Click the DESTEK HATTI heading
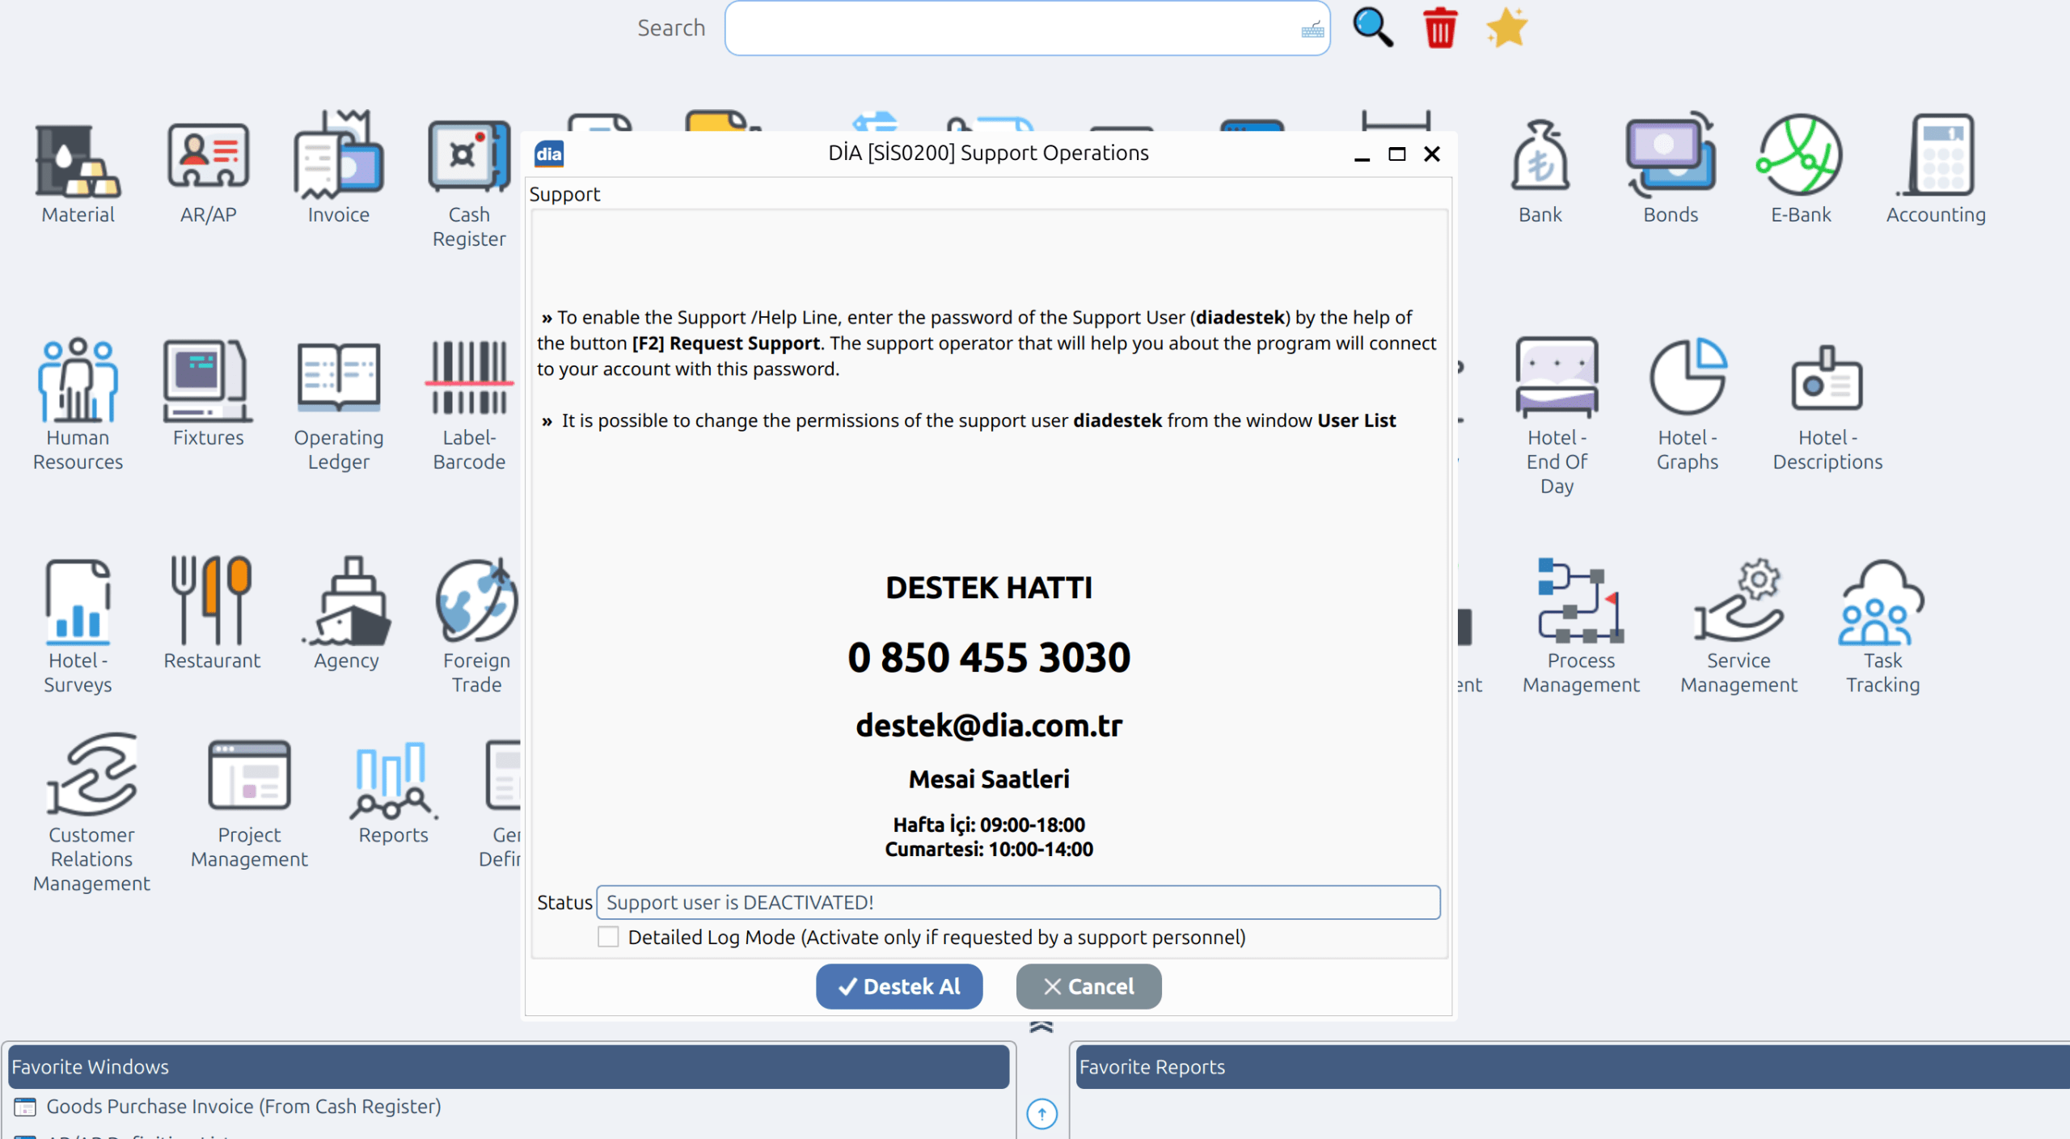The height and width of the screenshot is (1139, 2070). (x=989, y=588)
